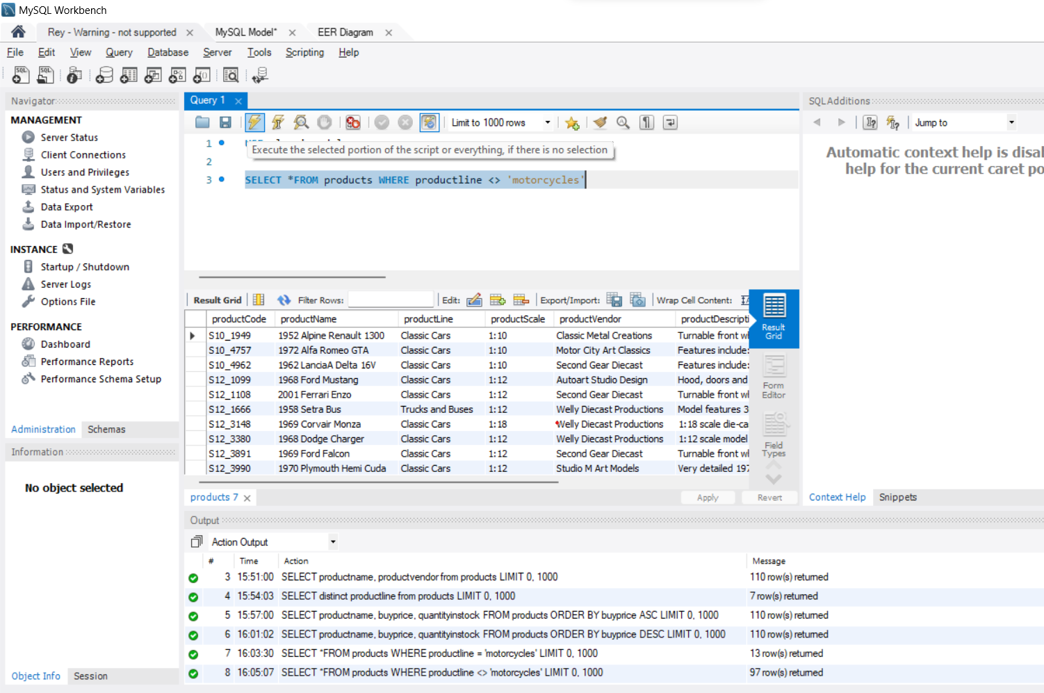The height and width of the screenshot is (693, 1044).
Task: Open the home screen tab icon
Action: [x=18, y=32]
